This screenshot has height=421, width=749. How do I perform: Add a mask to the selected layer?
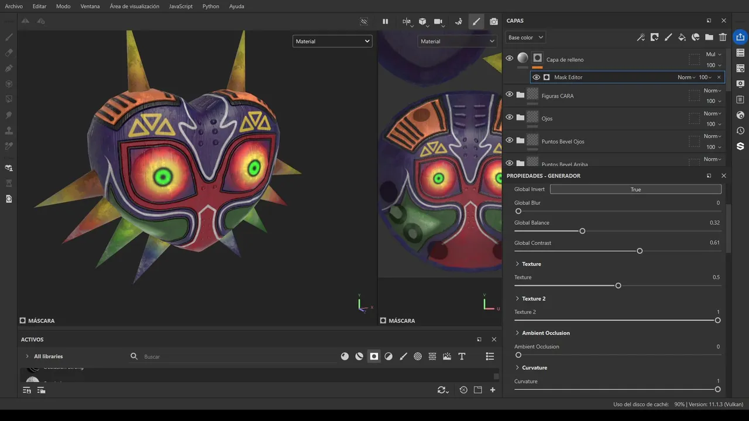pos(654,37)
